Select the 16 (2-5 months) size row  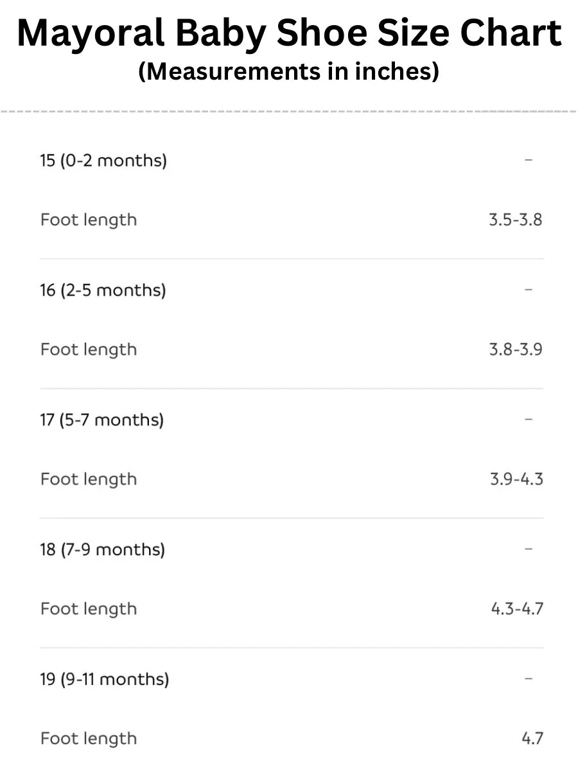click(292, 290)
